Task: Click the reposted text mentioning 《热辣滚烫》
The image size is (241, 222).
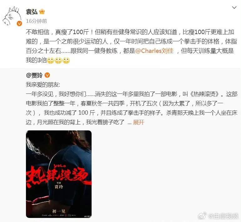Action: tap(132, 108)
